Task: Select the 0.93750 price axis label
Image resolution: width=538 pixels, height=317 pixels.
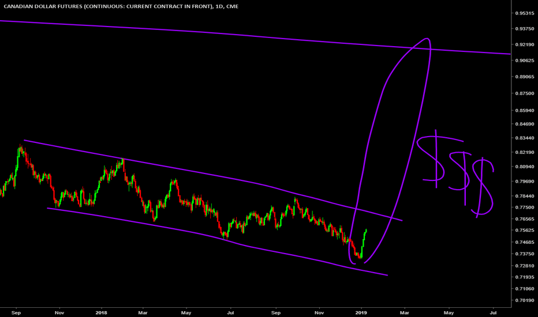Action: [525, 29]
